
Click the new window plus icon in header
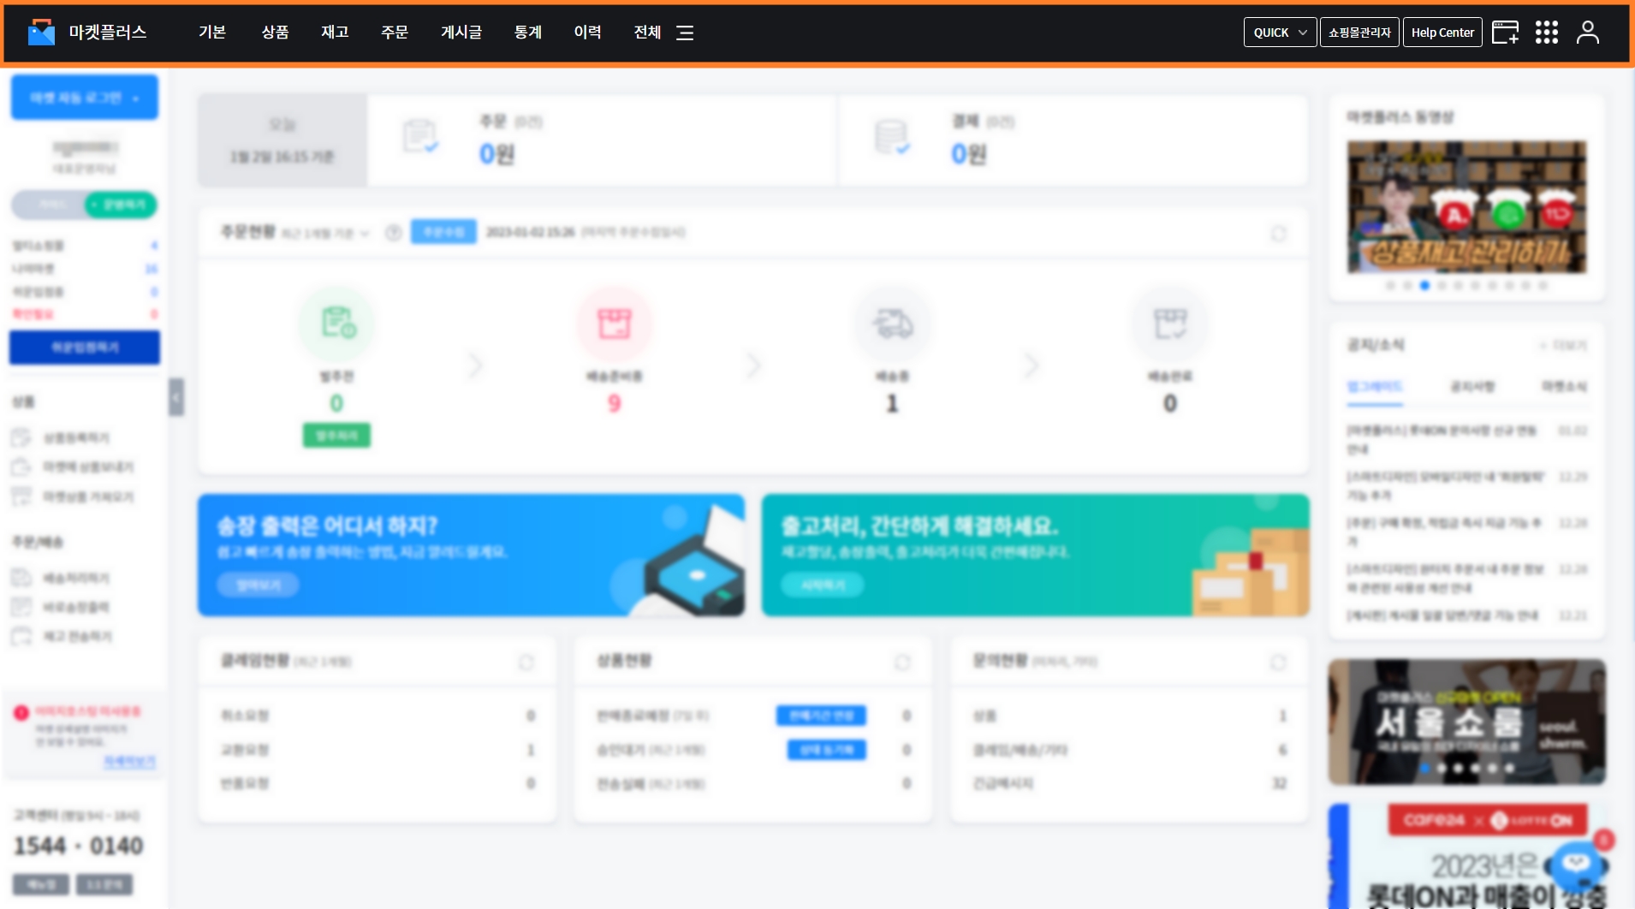click(1505, 33)
